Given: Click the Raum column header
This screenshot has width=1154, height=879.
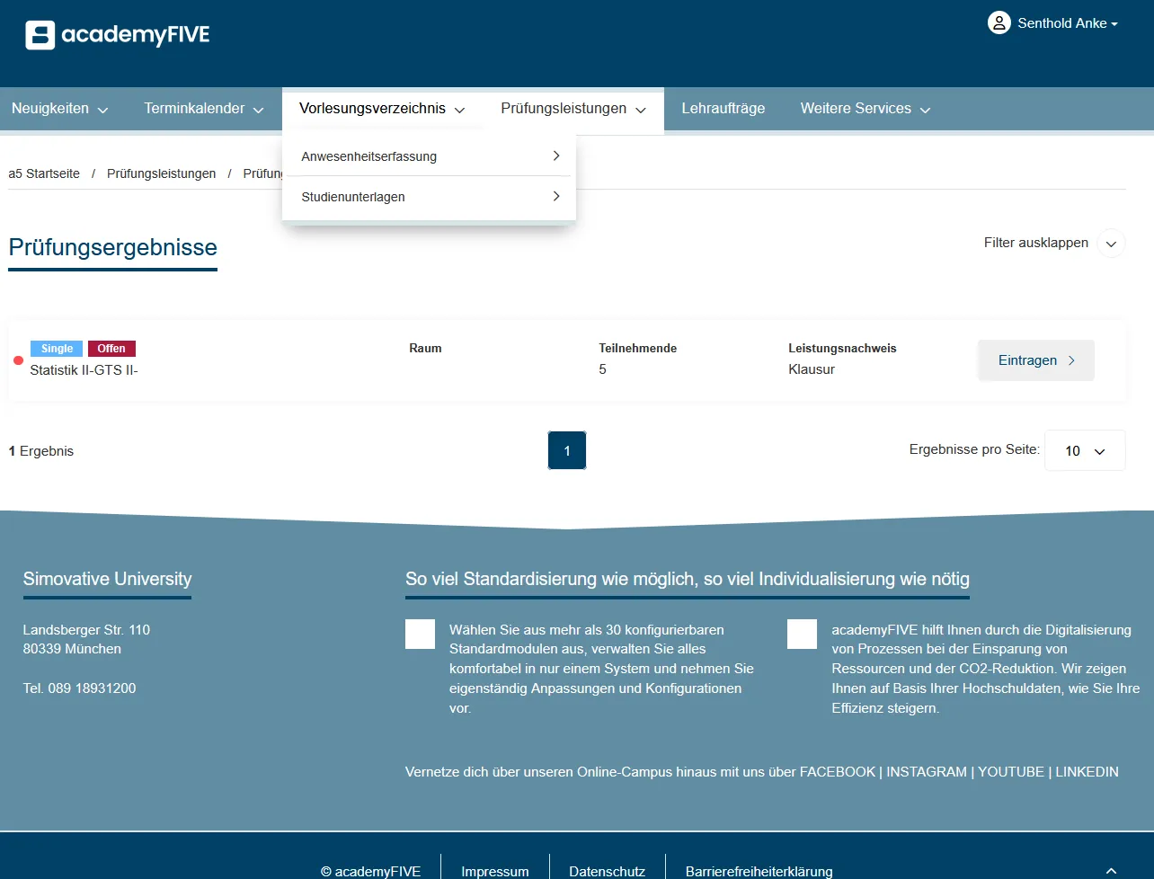Looking at the screenshot, I should pyautogui.click(x=425, y=349).
